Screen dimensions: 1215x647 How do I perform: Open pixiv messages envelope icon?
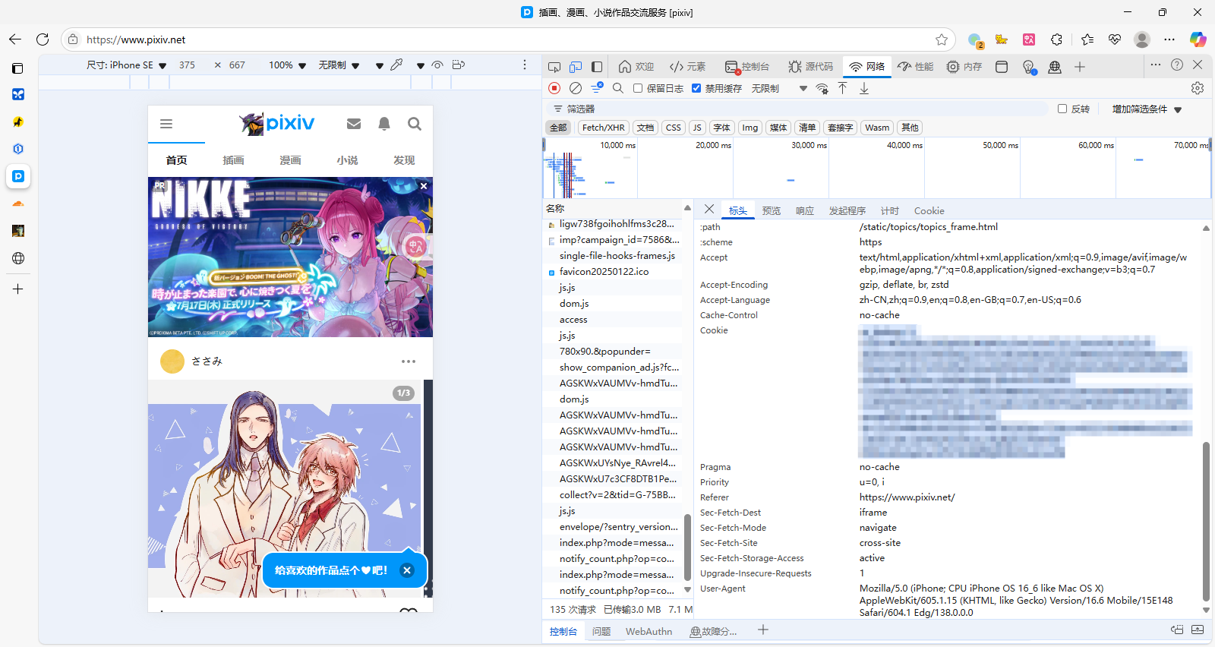point(354,124)
